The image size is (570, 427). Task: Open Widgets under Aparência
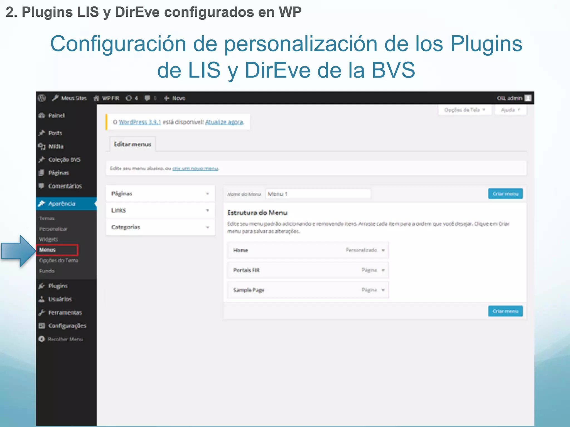pyautogui.click(x=48, y=239)
